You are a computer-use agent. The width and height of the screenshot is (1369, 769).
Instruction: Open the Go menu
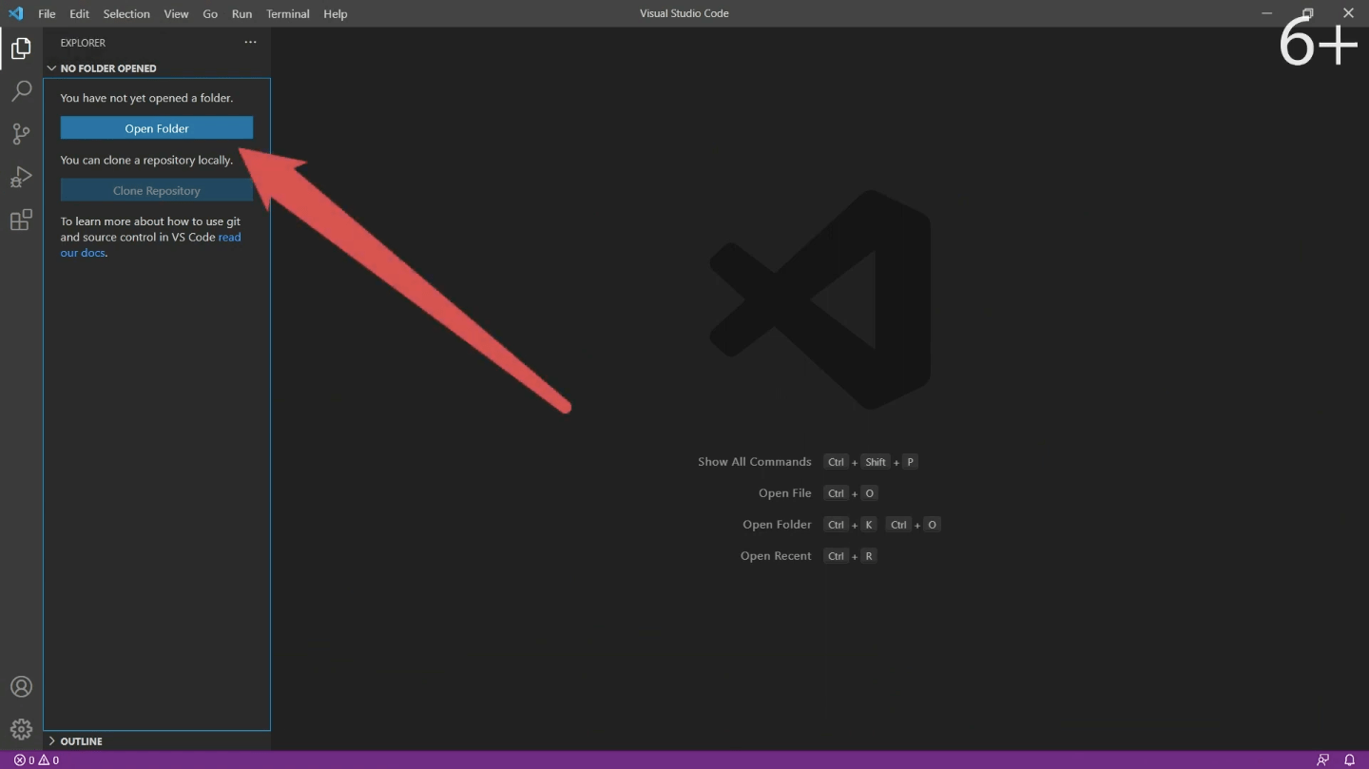(210, 14)
